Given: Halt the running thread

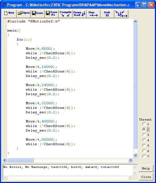Looking at the screenshot, I should tap(107, 14).
